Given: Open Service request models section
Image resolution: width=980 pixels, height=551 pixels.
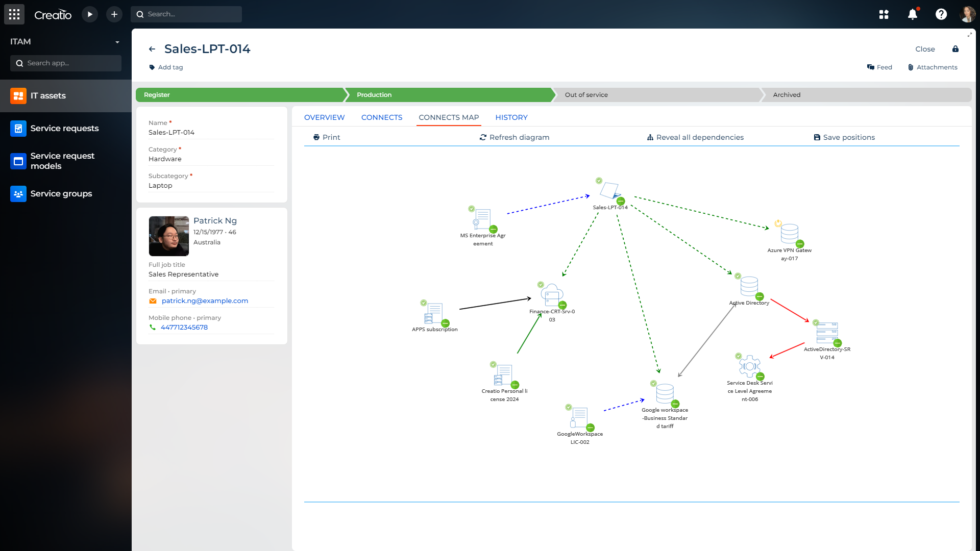Looking at the screenshot, I should (x=66, y=161).
